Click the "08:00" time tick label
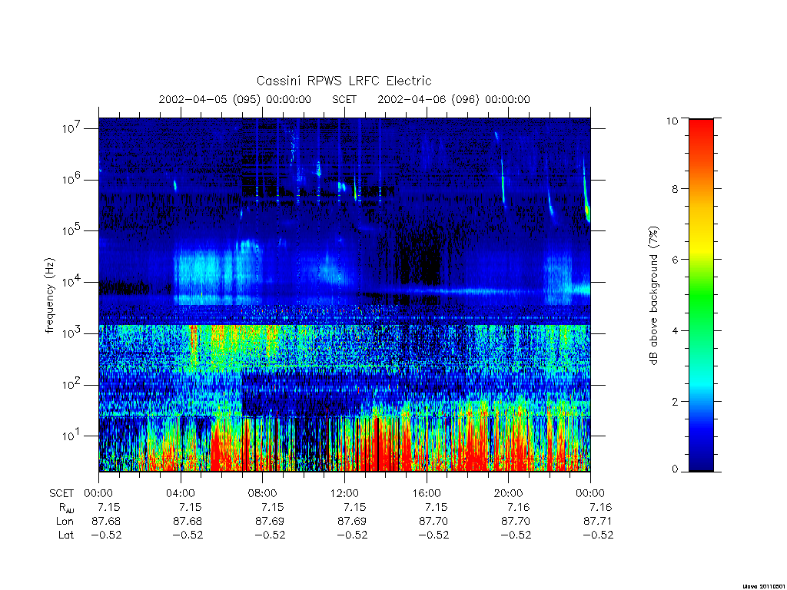787x590 pixels. 263,493
